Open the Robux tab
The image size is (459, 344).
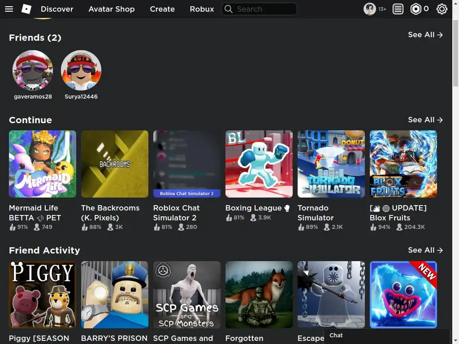point(202,9)
